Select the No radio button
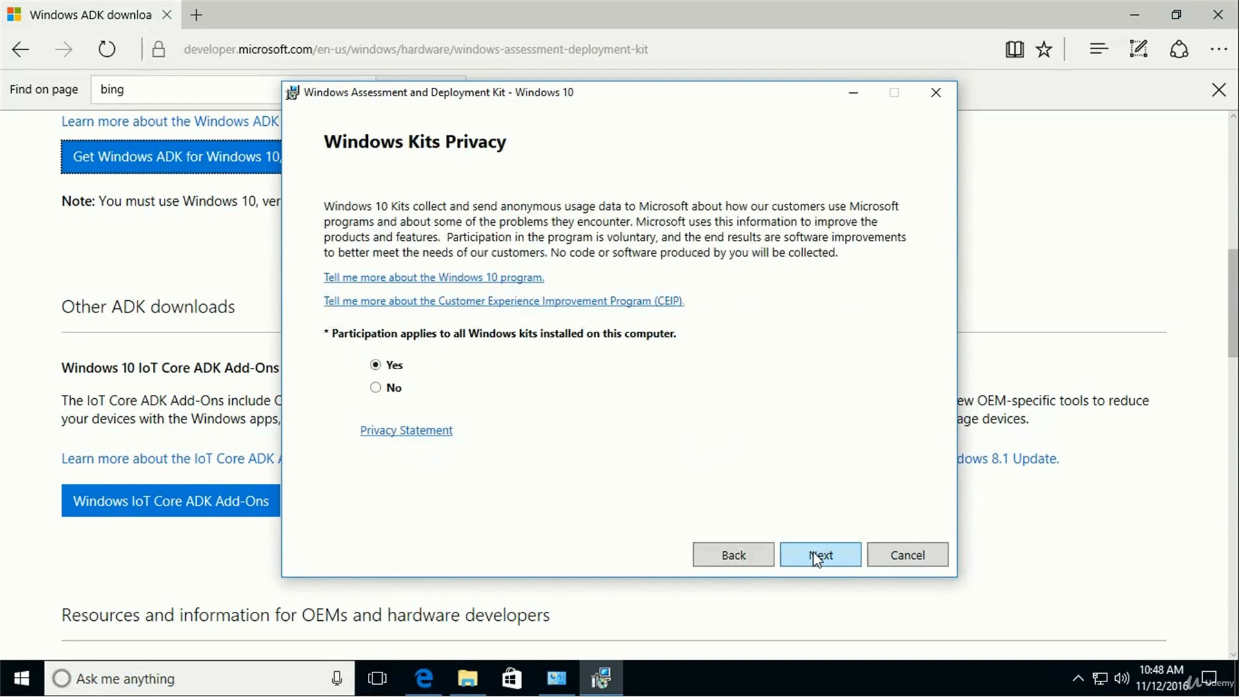Screen dimensions: 1239x697 [376, 388]
